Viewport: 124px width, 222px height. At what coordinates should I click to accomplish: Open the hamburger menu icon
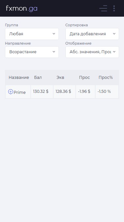103,8
